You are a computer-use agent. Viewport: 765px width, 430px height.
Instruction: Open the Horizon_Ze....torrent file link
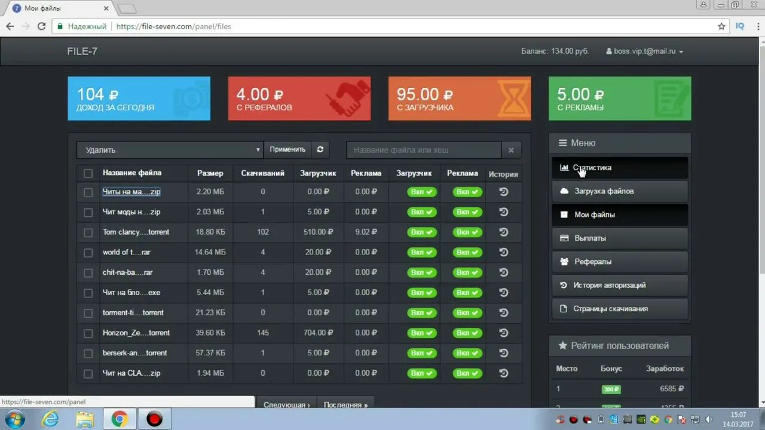click(x=136, y=333)
